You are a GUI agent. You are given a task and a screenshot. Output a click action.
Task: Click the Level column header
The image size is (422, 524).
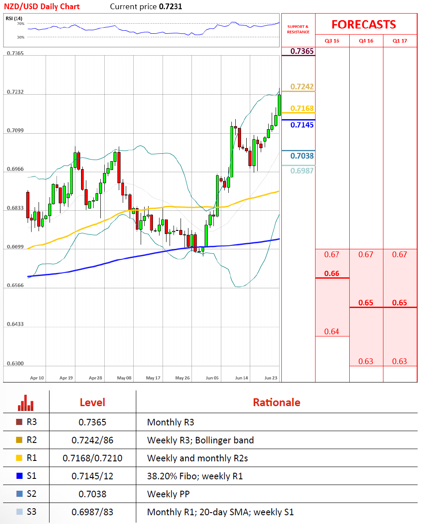pos(92,402)
